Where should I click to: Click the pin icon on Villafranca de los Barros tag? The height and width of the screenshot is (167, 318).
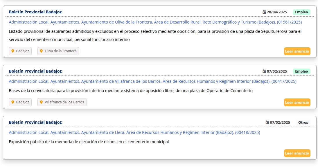click(x=41, y=102)
